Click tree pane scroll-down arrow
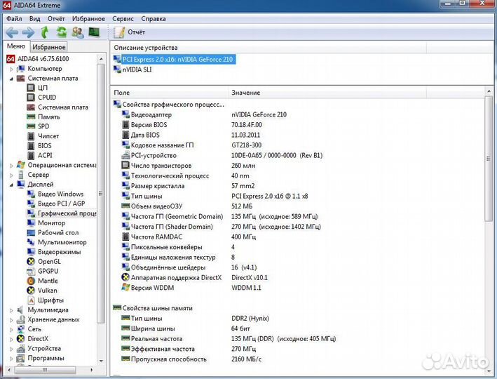The image size is (497, 379). (101, 361)
